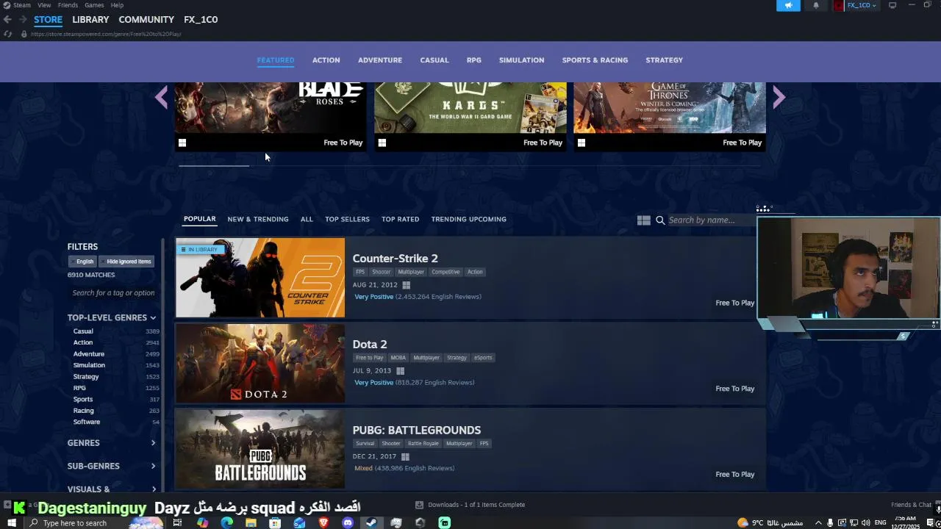Screen dimensions: 941x529
Task: Click the grid view toggle icon
Action: (x=643, y=220)
